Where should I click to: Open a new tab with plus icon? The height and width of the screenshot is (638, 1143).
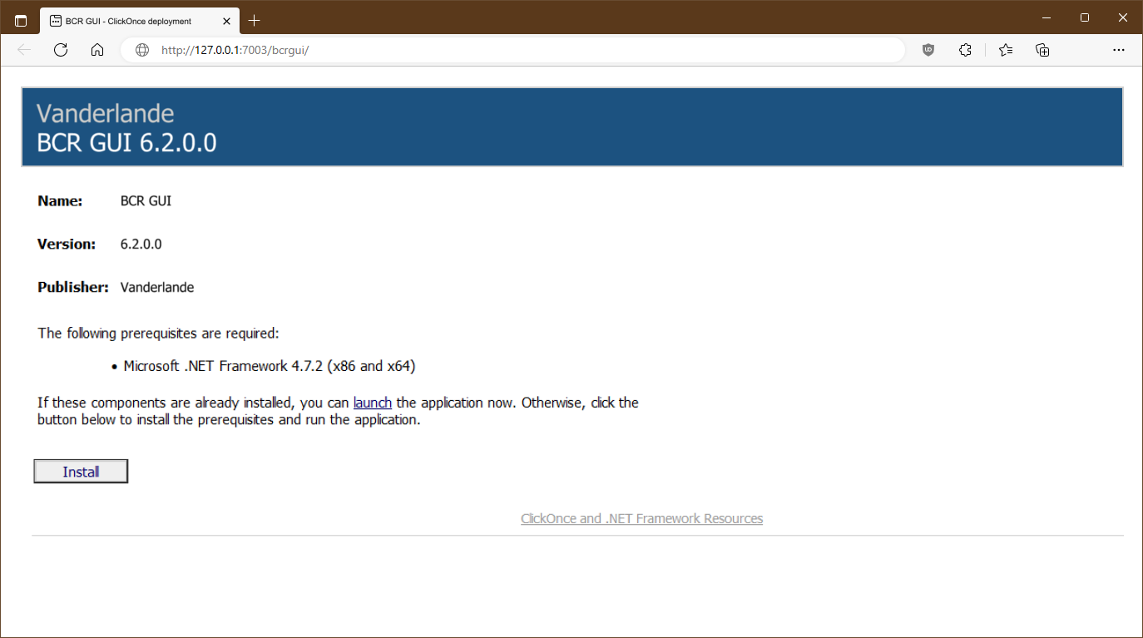click(255, 21)
